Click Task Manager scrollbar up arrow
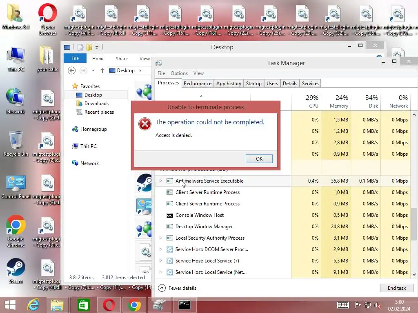This screenshot has height=313, width=418. click(x=414, y=115)
